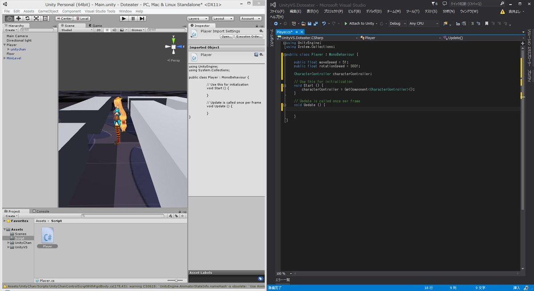Click the Undo icon in Visual Studio
The image size is (534, 291).
[x=324, y=23]
